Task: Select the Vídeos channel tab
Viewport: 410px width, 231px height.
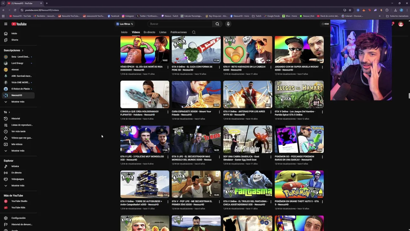Action: click(136, 32)
